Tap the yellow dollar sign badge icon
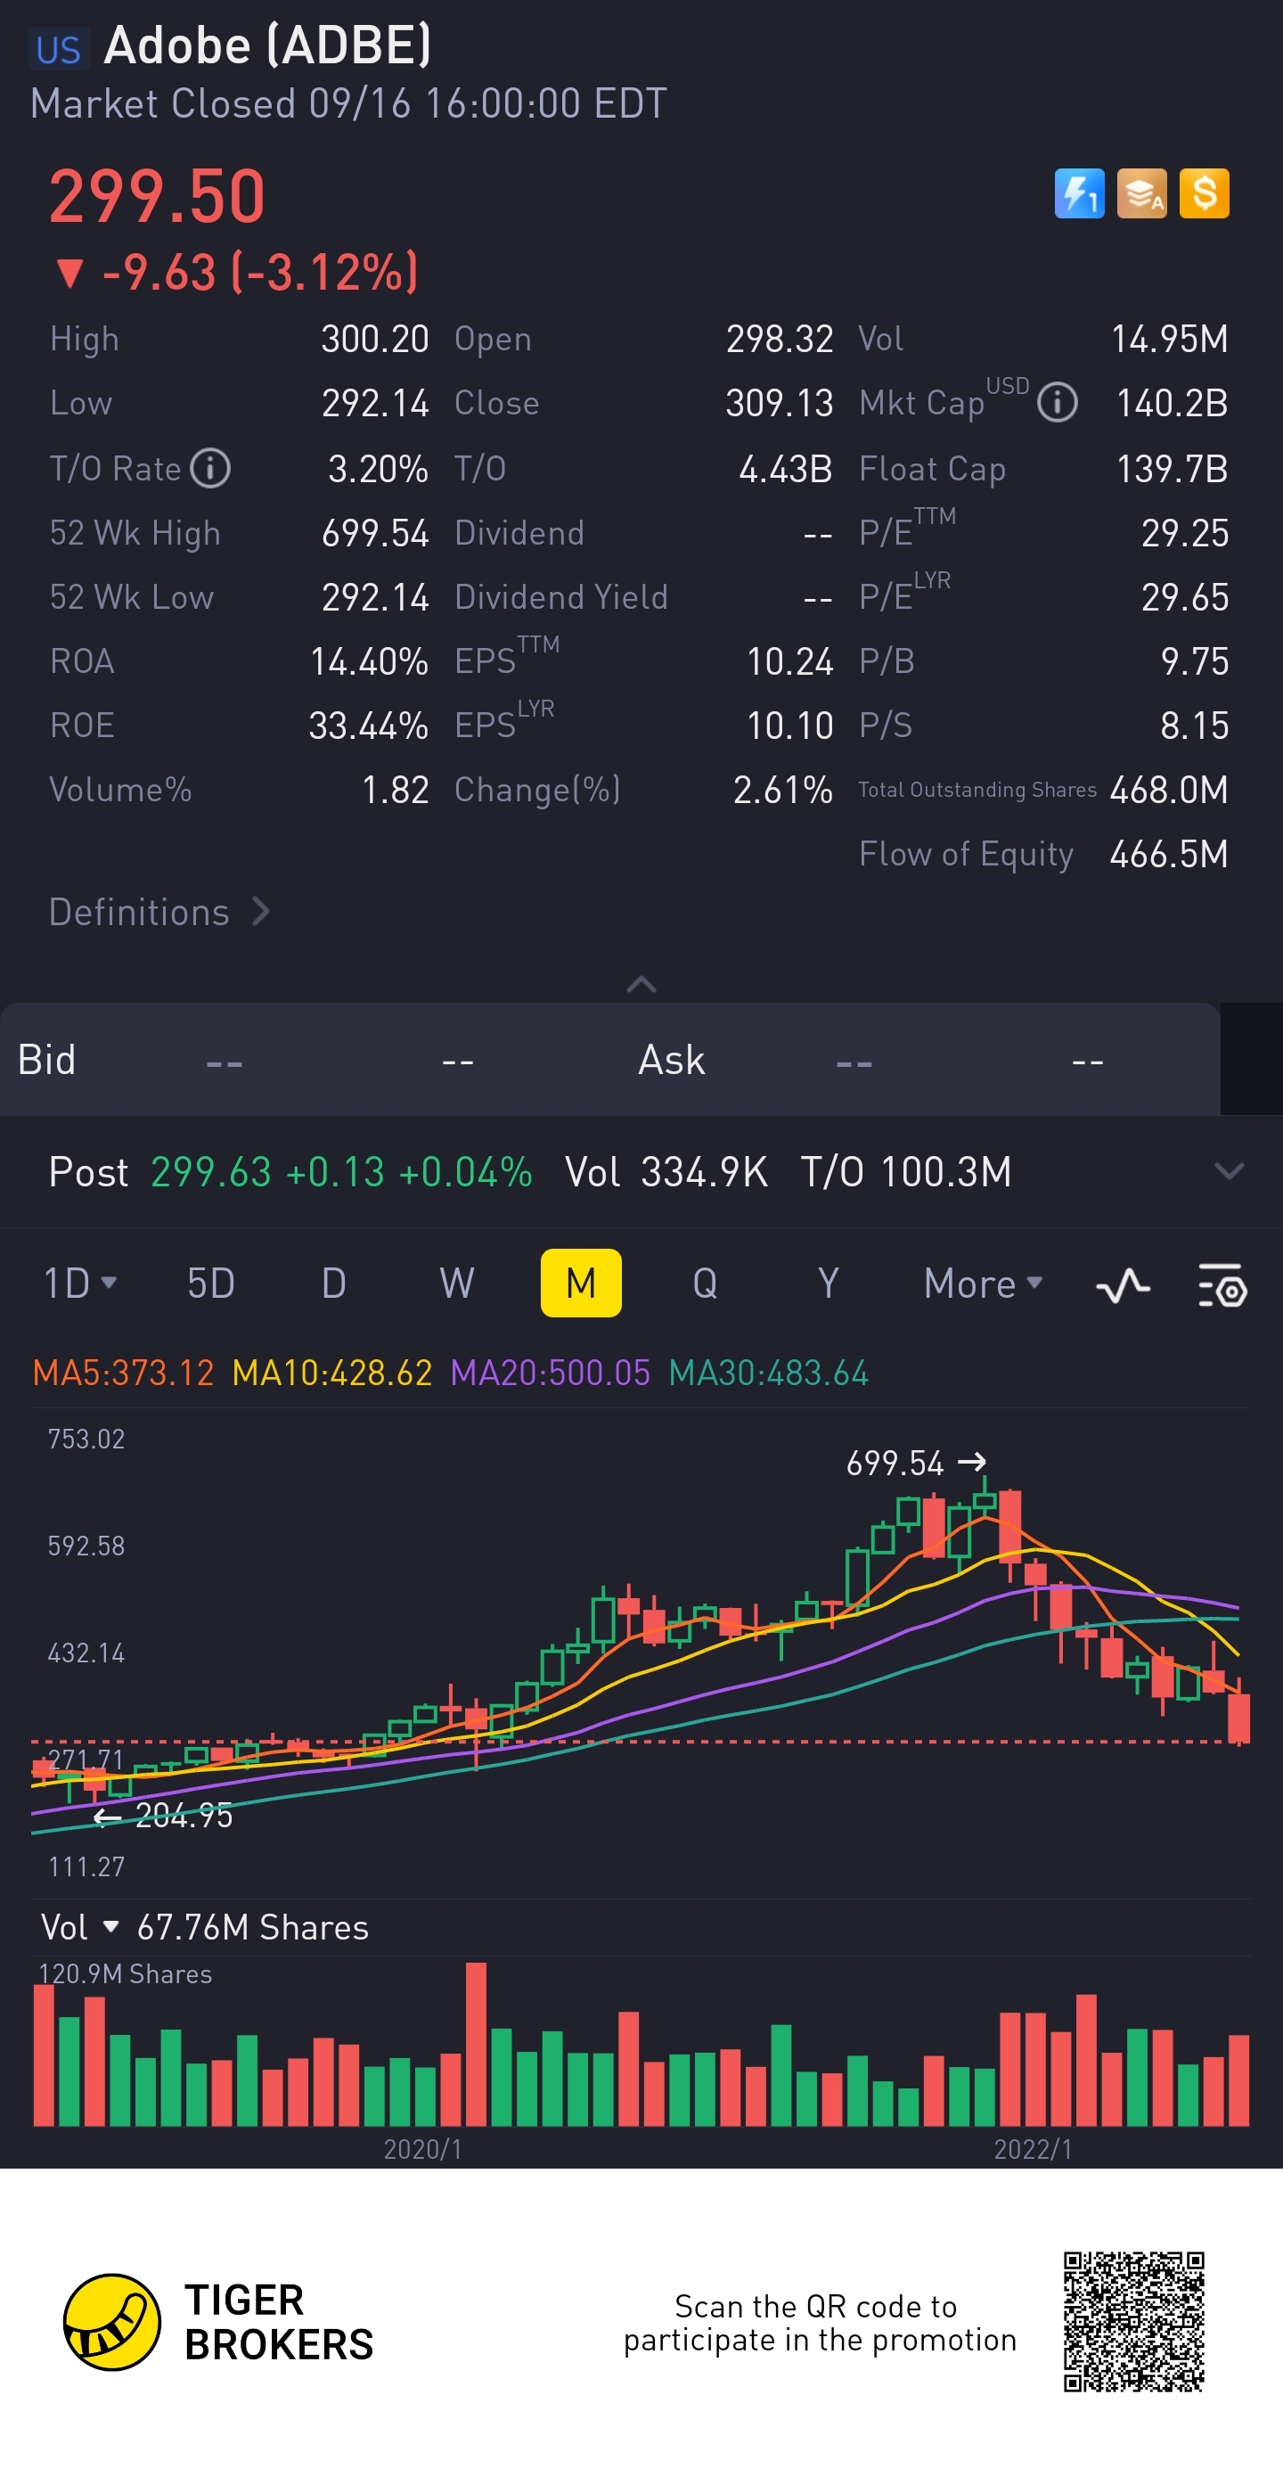The image size is (1283, 2477). pyautogui.click(x=1205, y=193)
